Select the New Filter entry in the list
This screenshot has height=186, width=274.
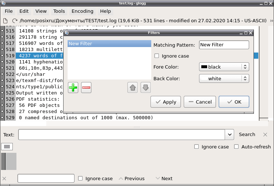click(x=109, y=44)
